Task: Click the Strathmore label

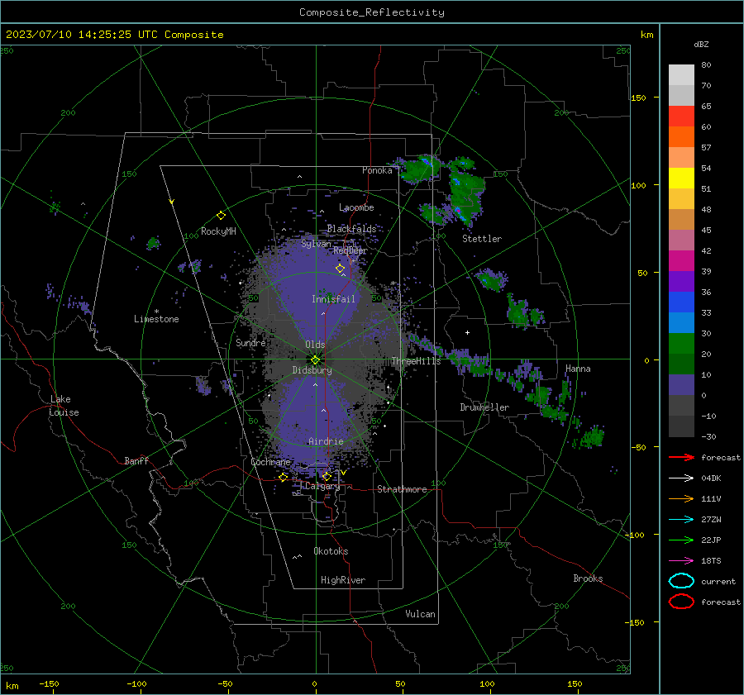Action: (402, 489)
